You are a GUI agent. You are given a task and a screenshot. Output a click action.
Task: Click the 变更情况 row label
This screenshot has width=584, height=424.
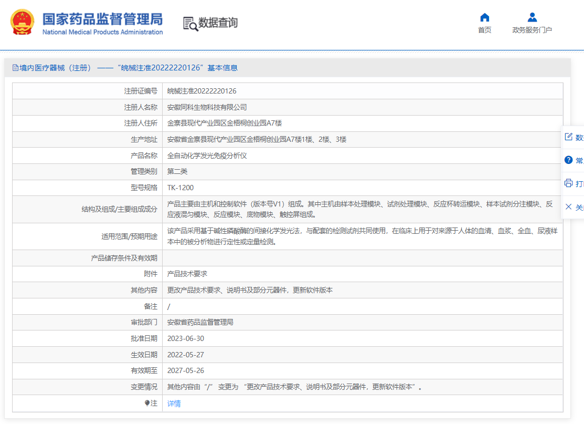pyautogui.click(x=144, y=387)
